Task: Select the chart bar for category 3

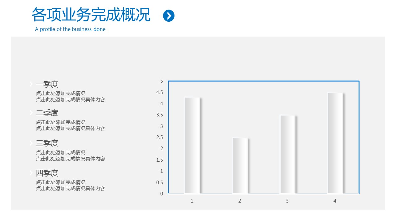Action: click(x=288, y=154)
